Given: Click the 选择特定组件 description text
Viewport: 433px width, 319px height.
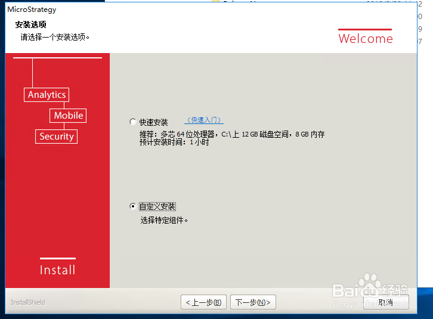Looking at the screenshot, I should (x=164, y=221).
